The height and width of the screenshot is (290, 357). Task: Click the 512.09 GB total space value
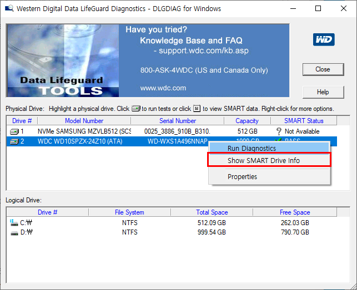point(212,223)
